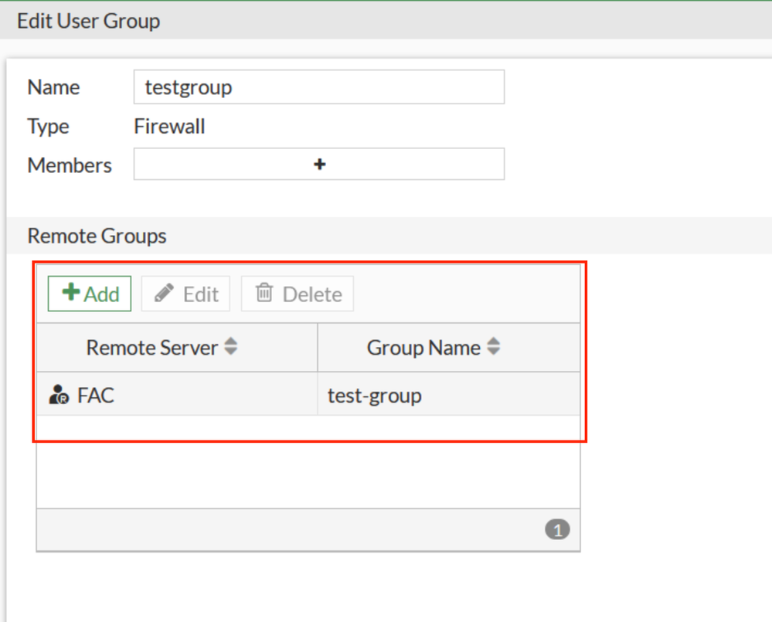
Task: Click the row count badge showing 1
Action: coord(557,530)
